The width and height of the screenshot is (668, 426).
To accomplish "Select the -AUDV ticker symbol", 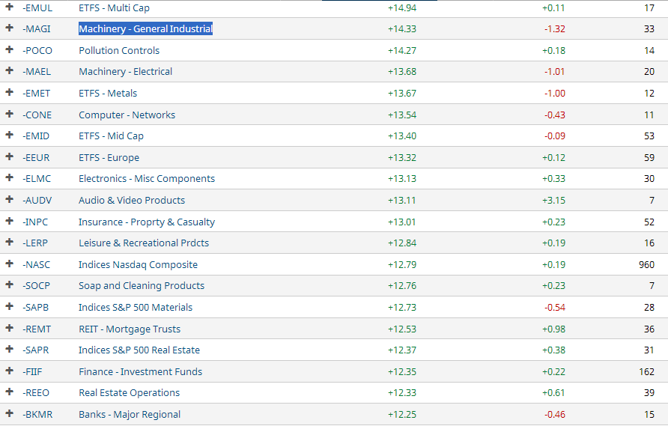I will tap(37, 201).
